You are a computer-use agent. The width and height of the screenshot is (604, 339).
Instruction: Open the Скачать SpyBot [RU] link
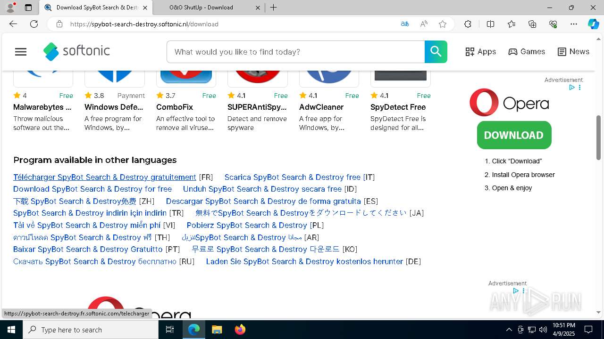pos(95,261)
